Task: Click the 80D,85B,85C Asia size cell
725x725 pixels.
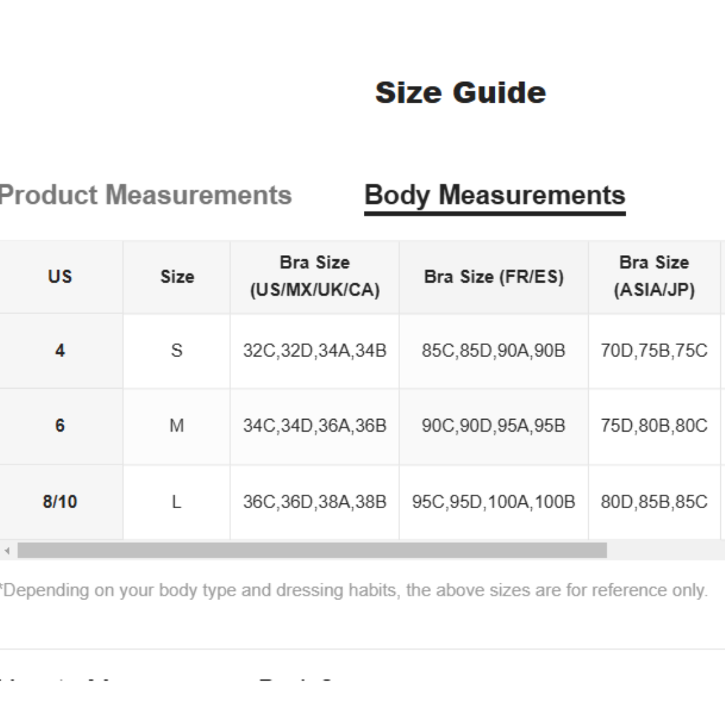Action: [654, 501]
